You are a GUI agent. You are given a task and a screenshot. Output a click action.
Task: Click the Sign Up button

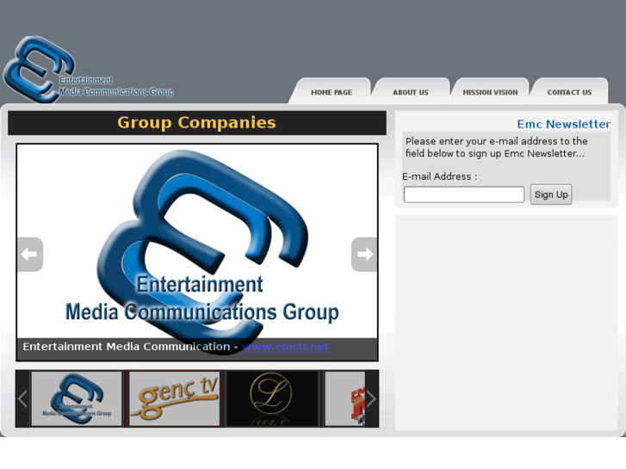coord(551,194)
